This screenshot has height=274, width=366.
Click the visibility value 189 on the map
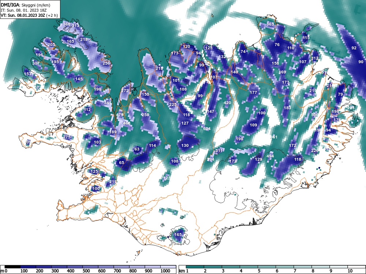click(x=113, y=132)
